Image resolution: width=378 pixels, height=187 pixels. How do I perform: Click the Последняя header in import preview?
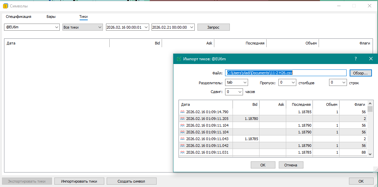(x=300, y=104)
